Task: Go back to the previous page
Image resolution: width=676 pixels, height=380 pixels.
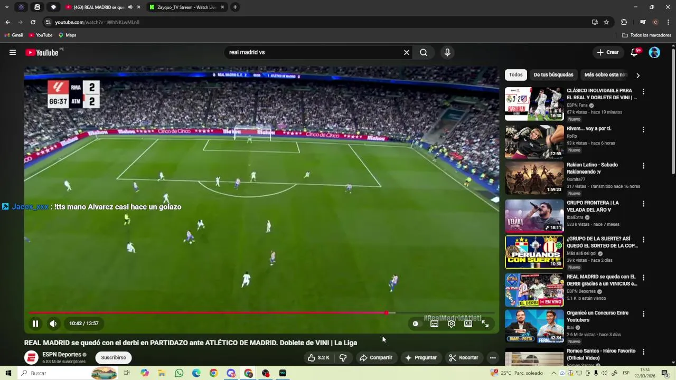Action: 7,22
